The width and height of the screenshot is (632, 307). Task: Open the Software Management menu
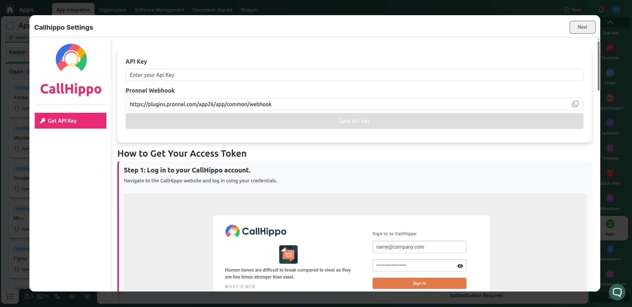pyautogui.click(x=159, y=10)
